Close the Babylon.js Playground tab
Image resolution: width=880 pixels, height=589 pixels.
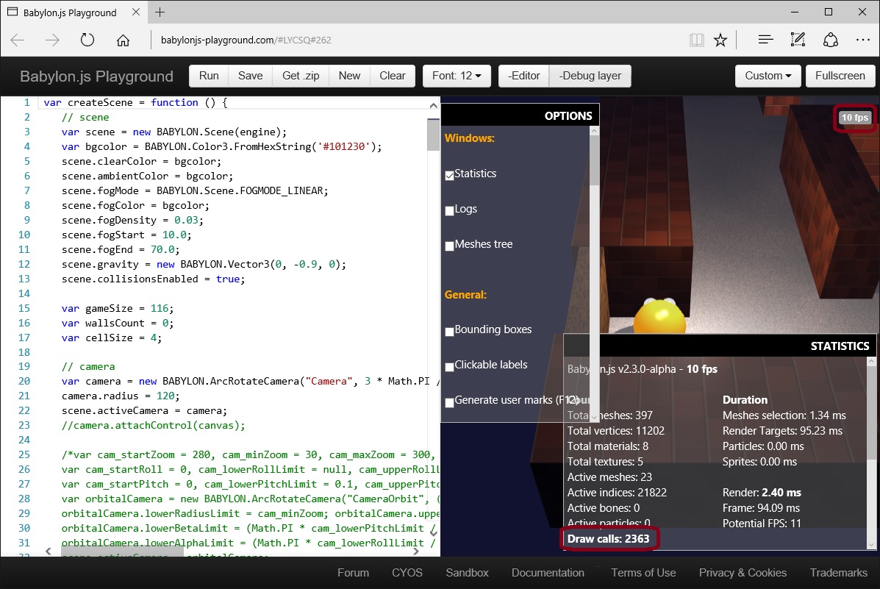point(136,12)
